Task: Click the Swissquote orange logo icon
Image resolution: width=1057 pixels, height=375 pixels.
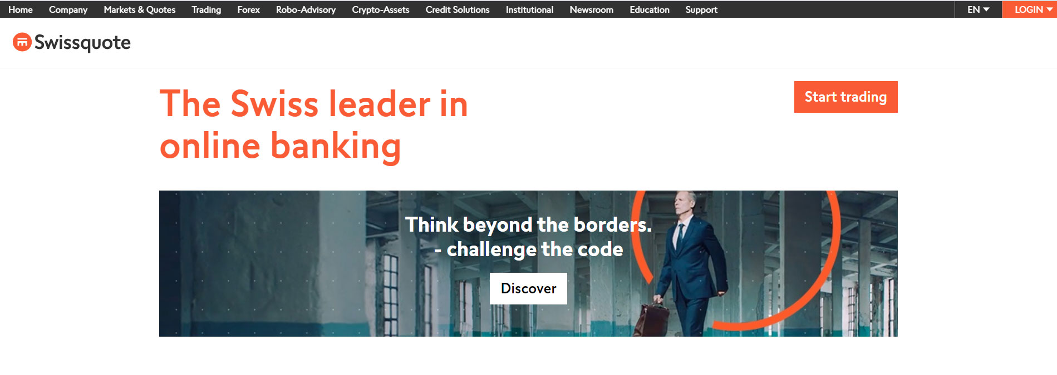Action: [x=22, y=42]
